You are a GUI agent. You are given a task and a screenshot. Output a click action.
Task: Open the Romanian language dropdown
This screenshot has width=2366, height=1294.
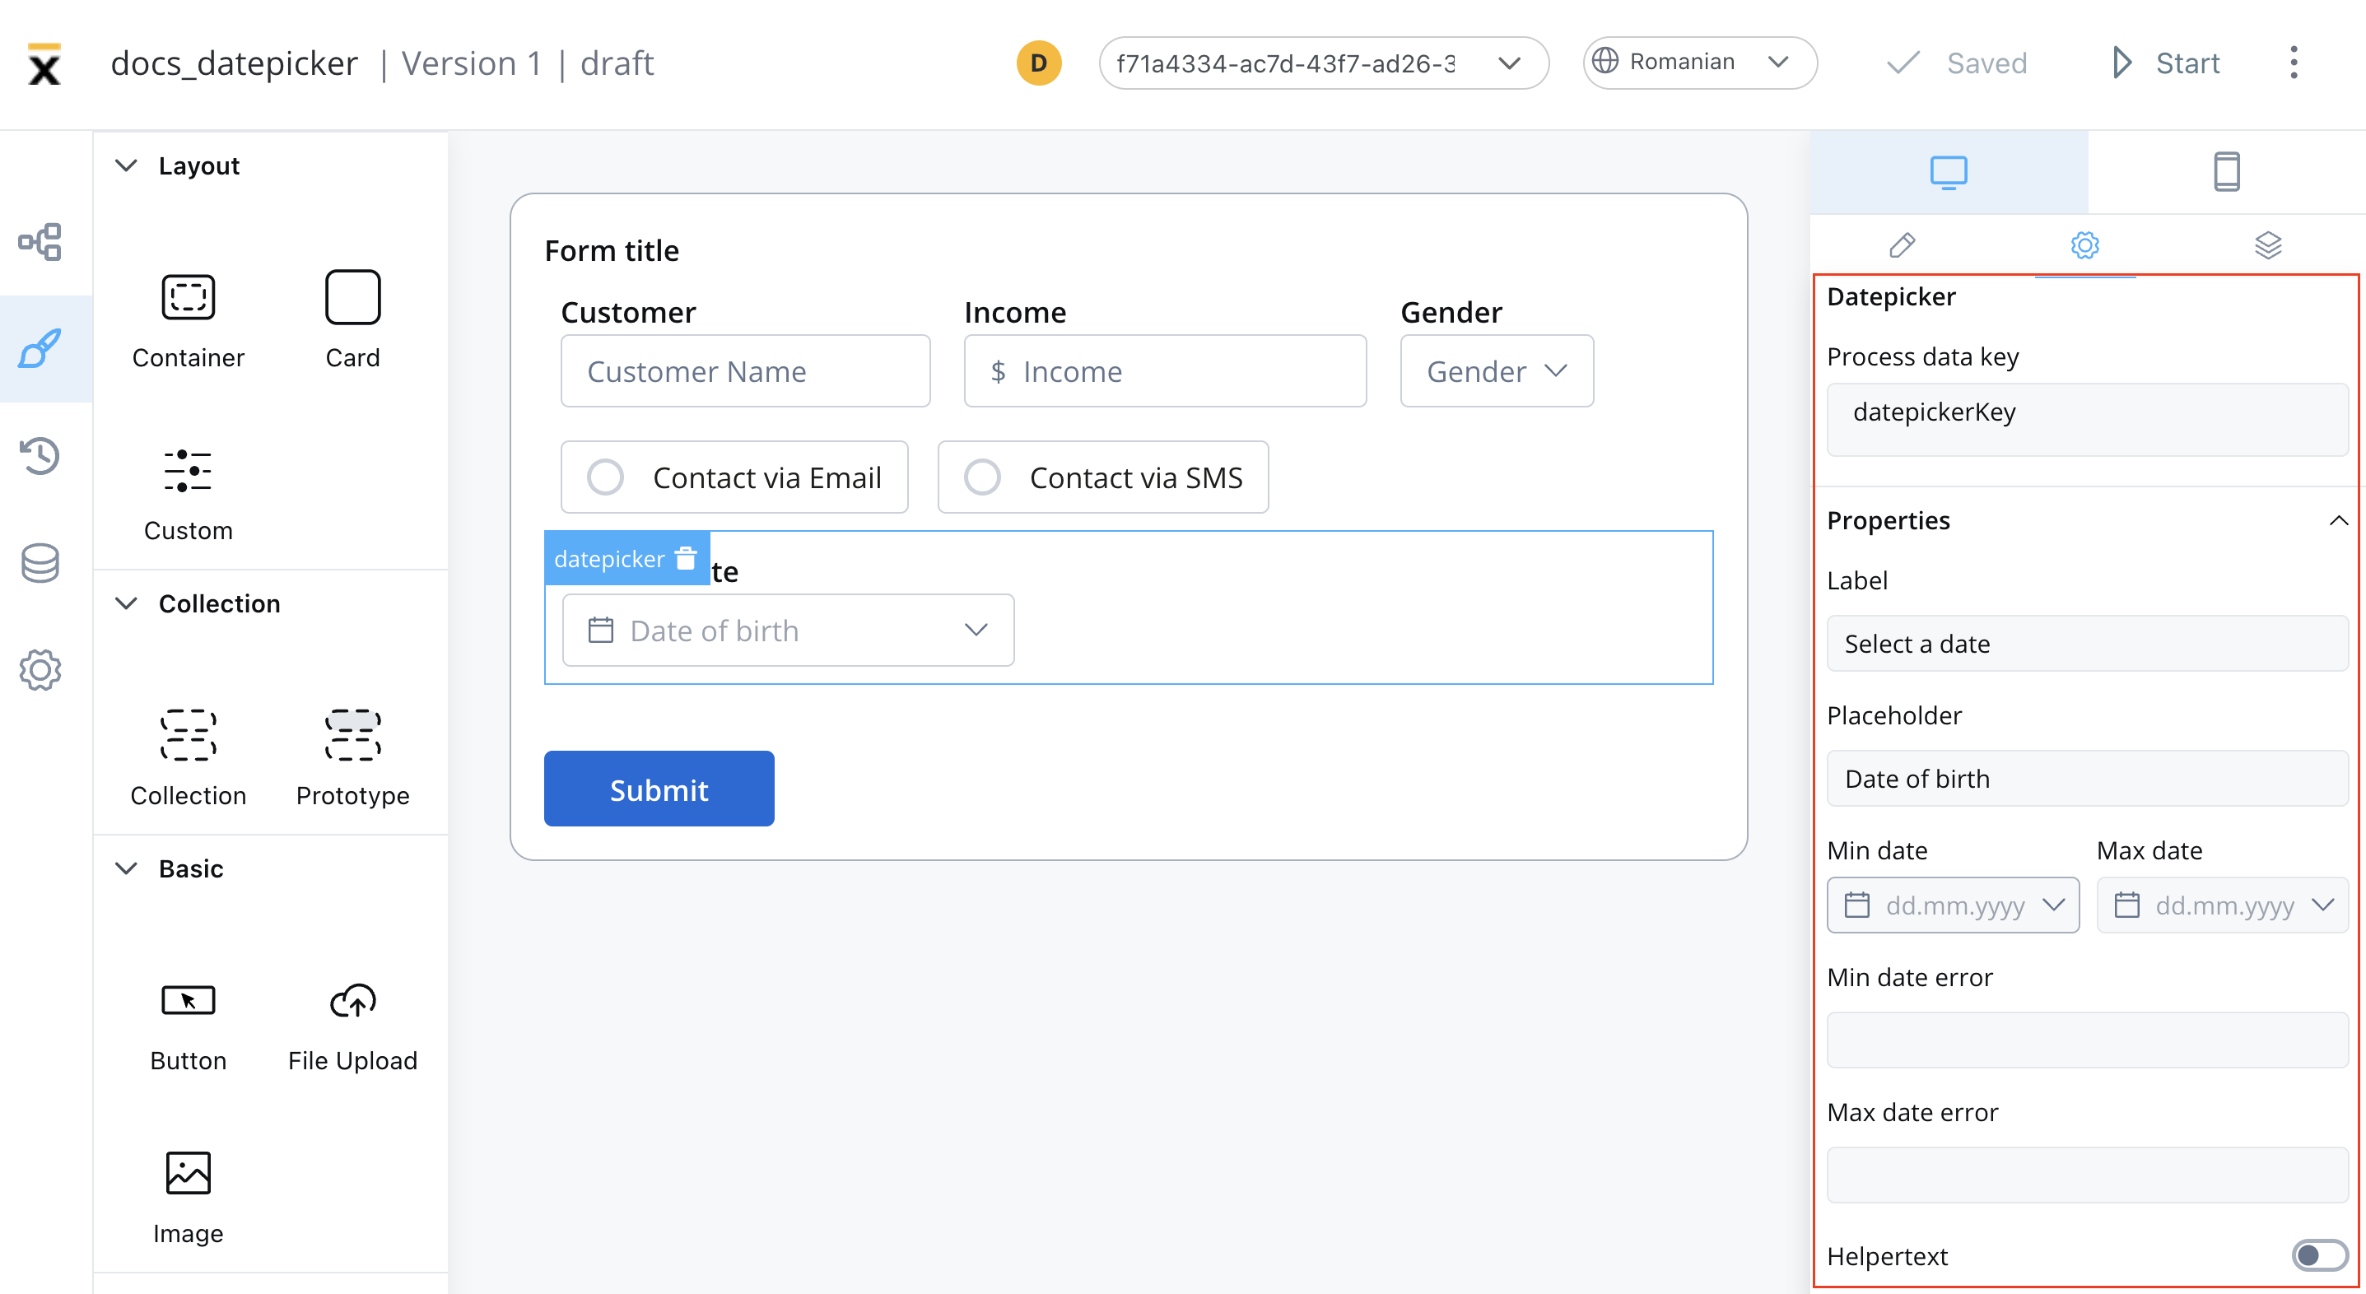(x=1700, y=63)
